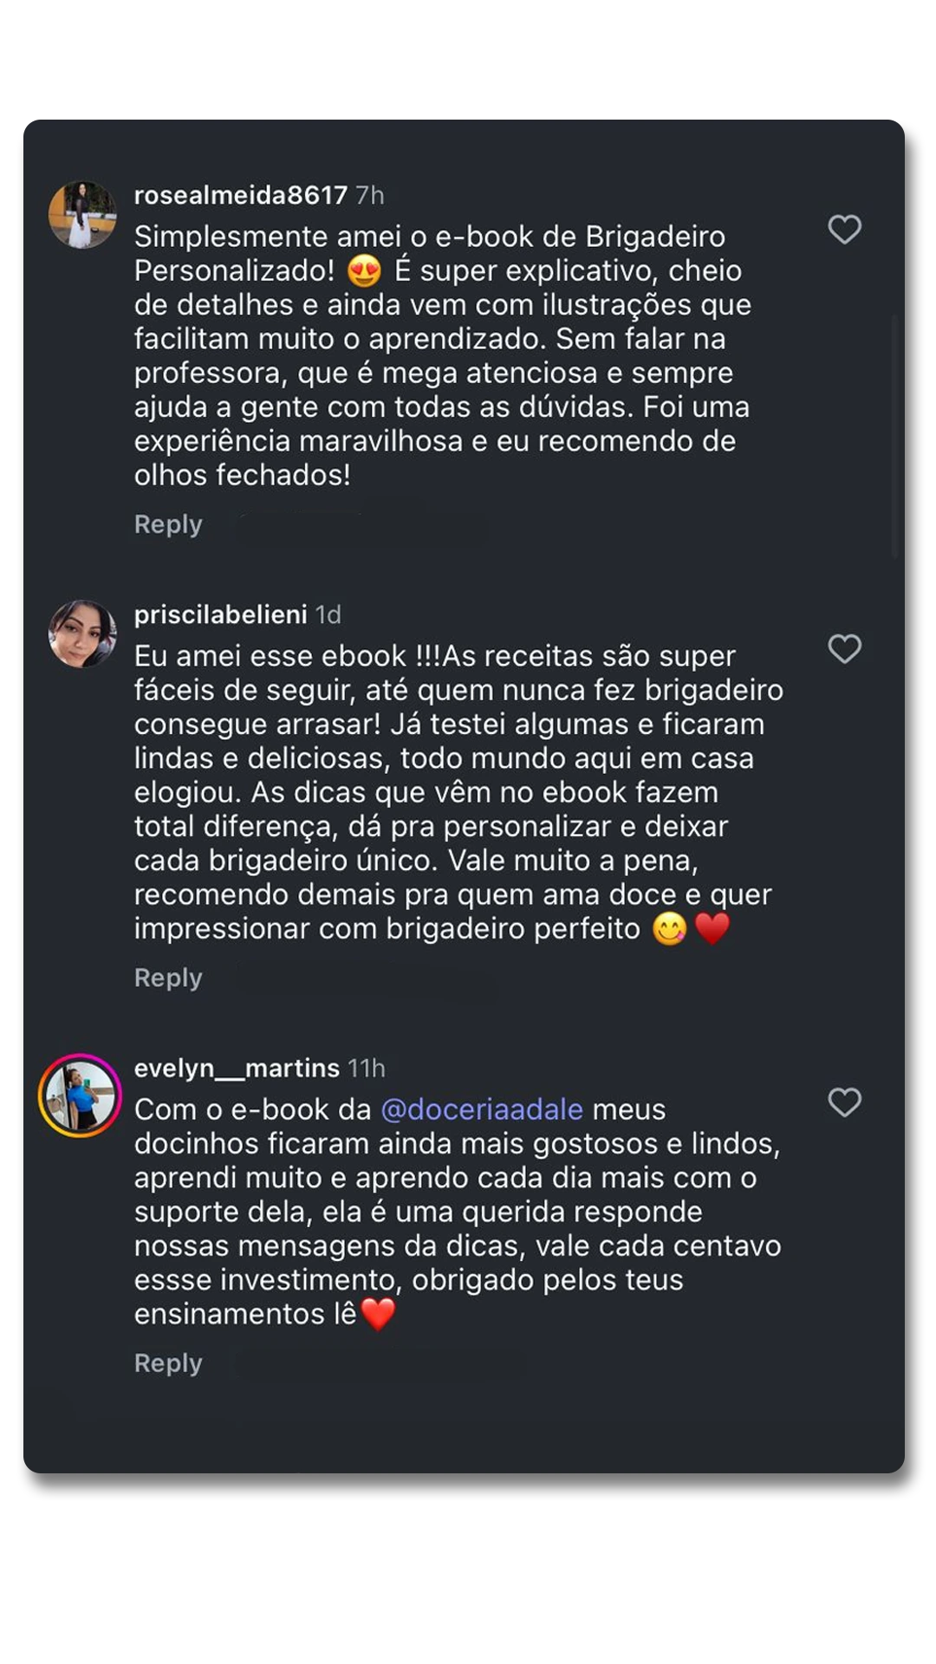Click the comments scrollbar
The image size is (936, 1664).
[x=896, y=433]
